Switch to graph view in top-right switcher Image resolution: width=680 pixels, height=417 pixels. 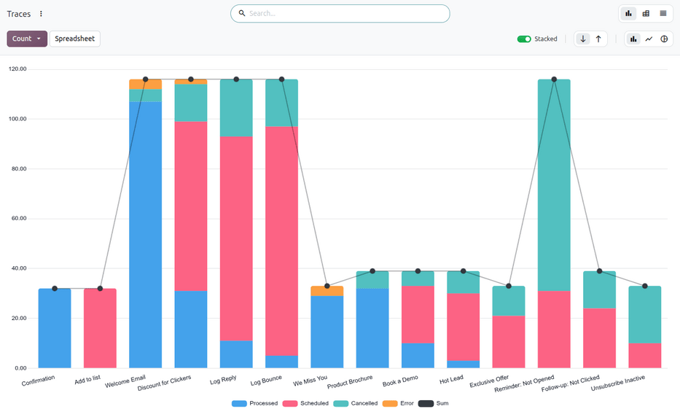(x=628, y=13)
